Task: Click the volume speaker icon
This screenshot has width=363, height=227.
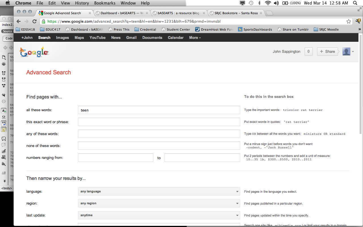Action: [x=276, y=3]
